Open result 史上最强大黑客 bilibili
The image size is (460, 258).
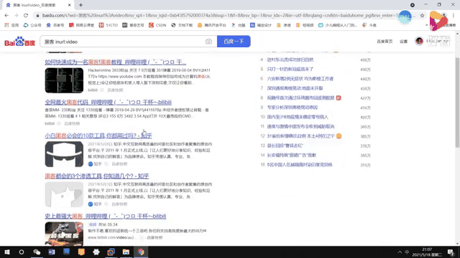pyautogui.click(x=106, y=216)
